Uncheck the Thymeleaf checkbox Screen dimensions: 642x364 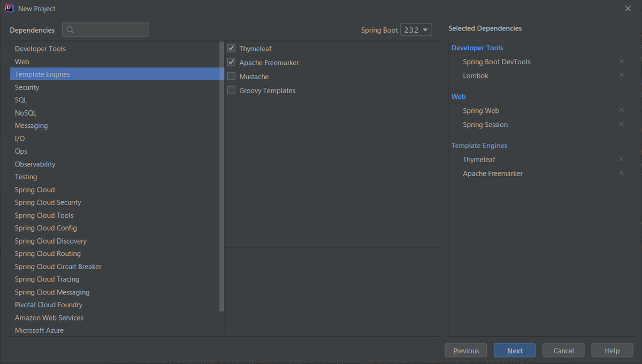(231, 48)
